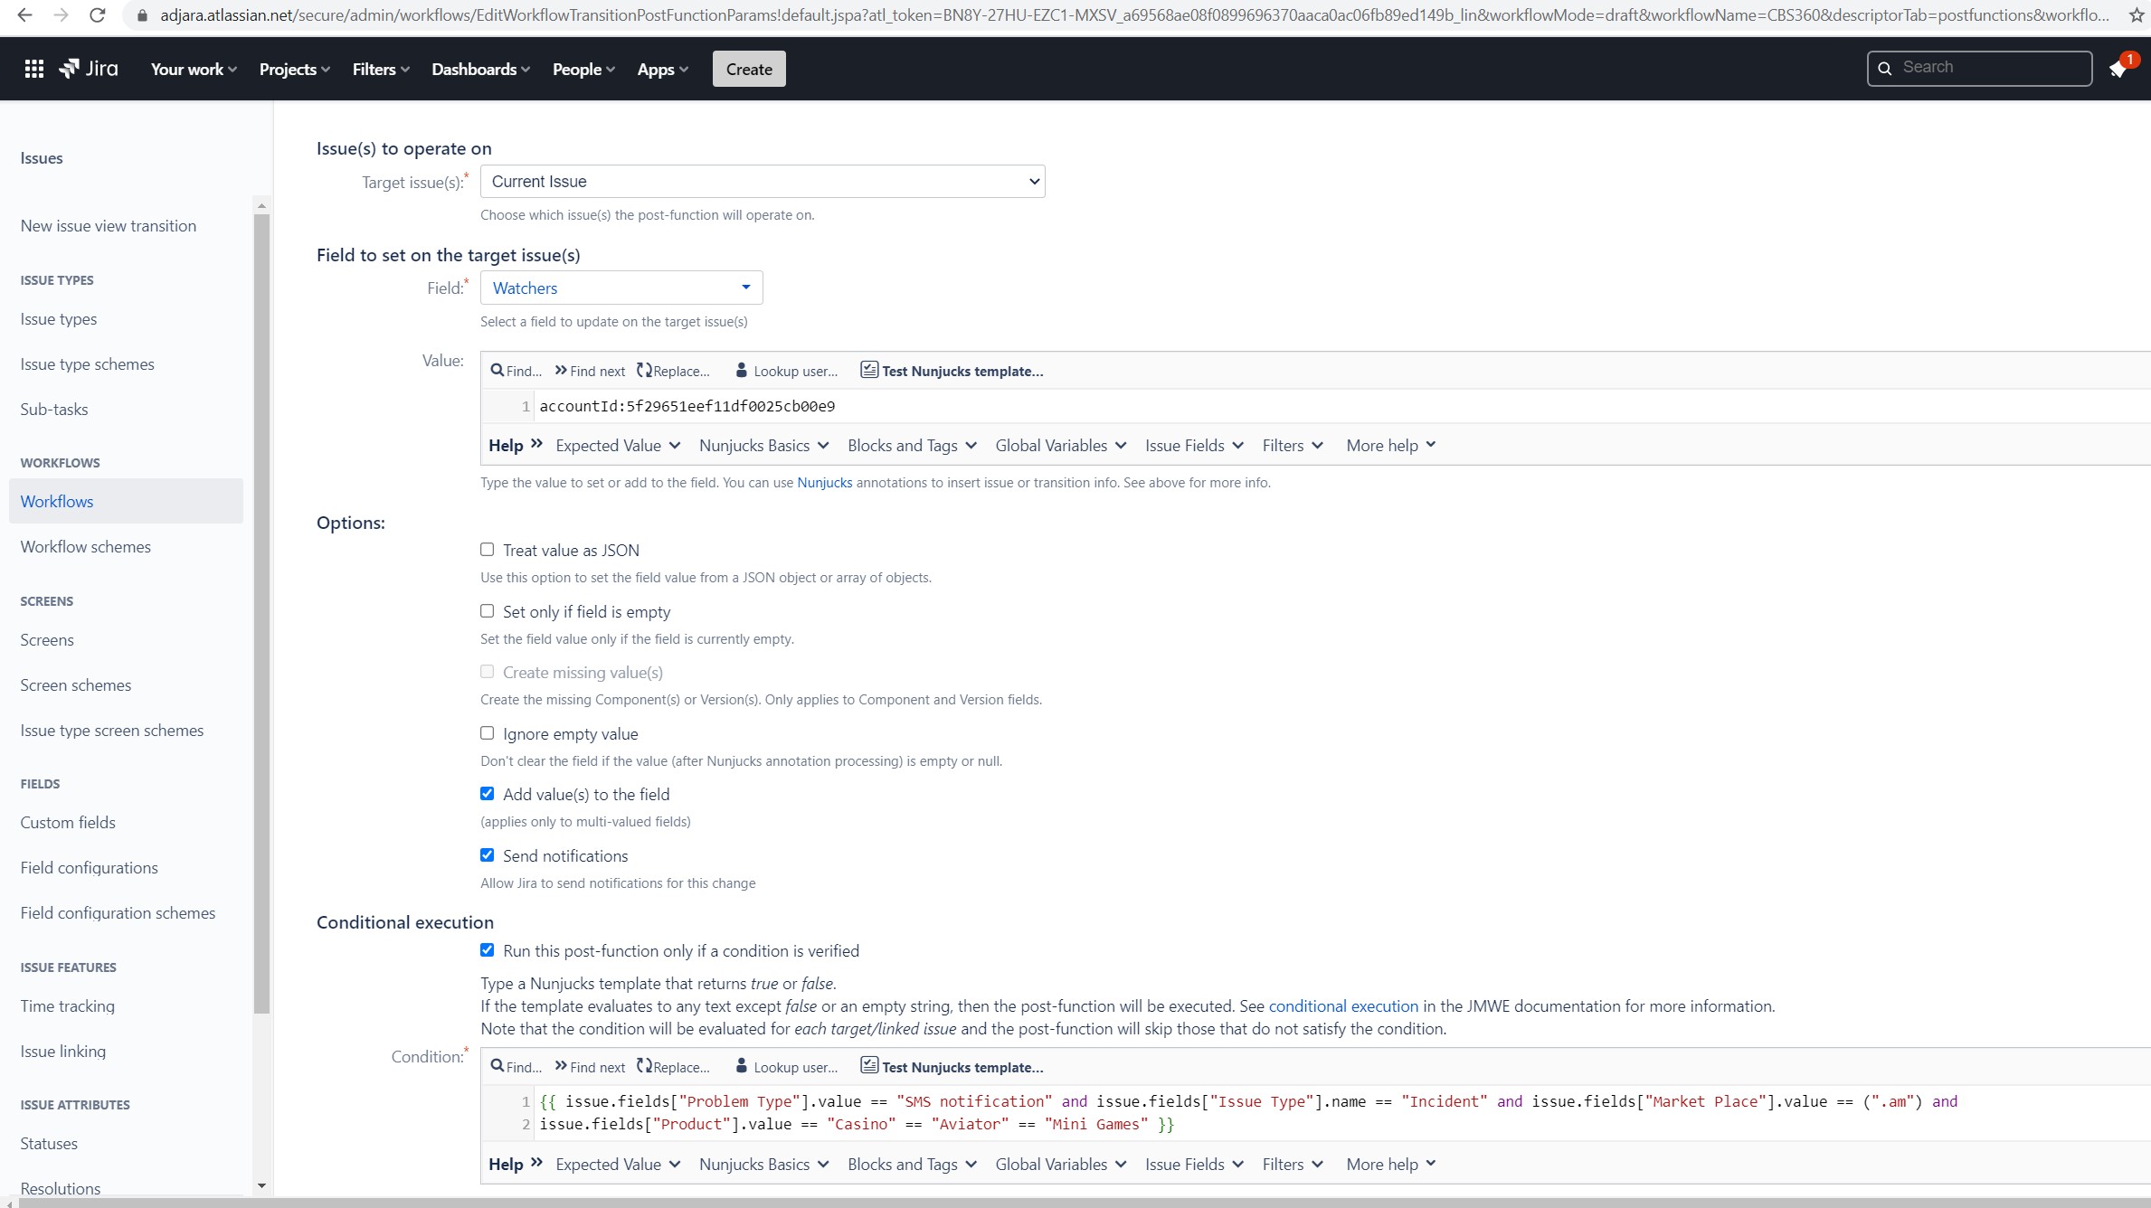Viewport: 2151px width, 1208px height.
Task: Open Custom fields in sidebar
Action: click(x=68, y=823)
